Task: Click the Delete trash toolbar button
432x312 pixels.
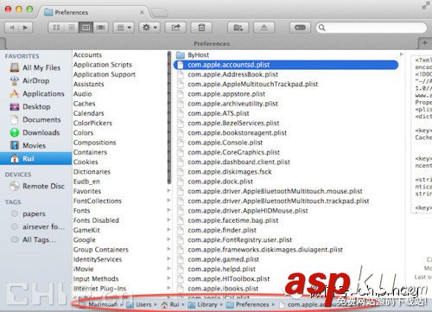Action: pos(201,28)
